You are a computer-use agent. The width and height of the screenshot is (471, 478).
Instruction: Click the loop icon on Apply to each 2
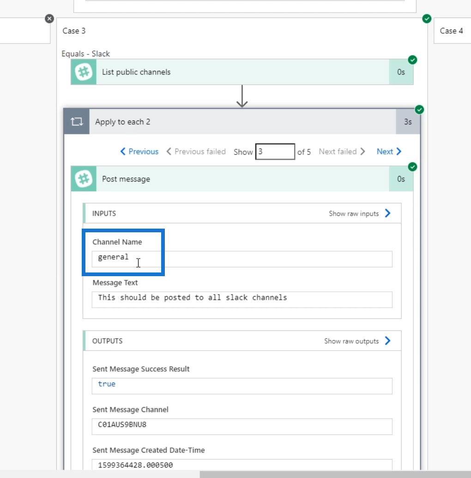pos(77,121)
